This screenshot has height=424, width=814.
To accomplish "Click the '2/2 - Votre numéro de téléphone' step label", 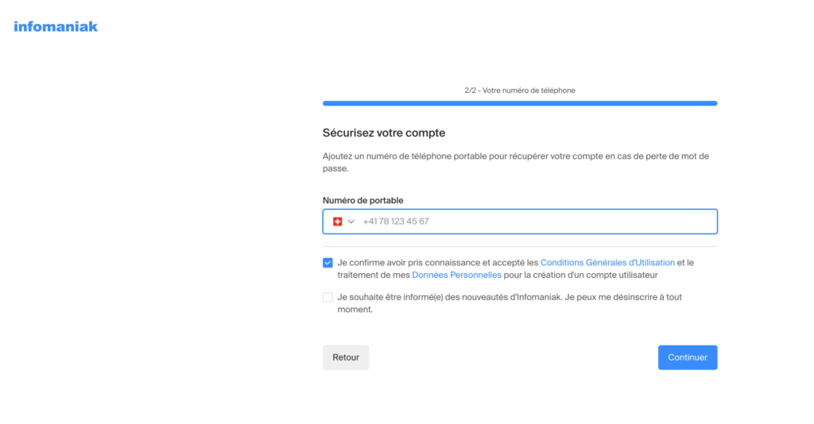I will pyautogui.click(x=520, y=91).
